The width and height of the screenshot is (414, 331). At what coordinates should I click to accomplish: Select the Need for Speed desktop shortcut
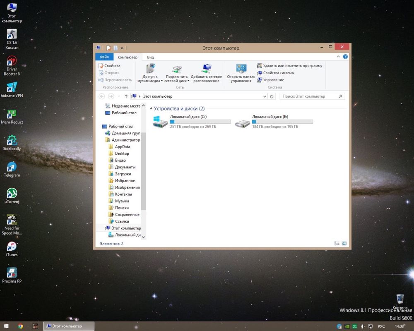click(12, 224)
